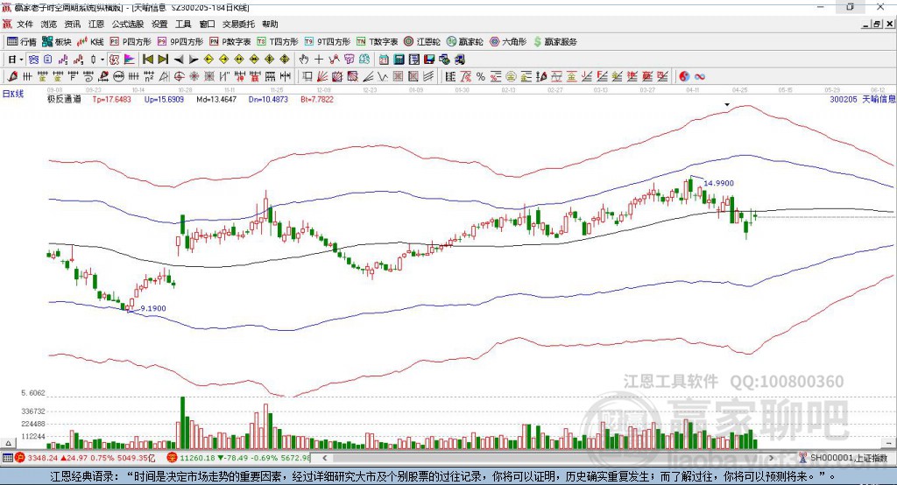This screenshot has width=897, height=485.
Task: Open the 六角形 hexagon tool
Action: 508,42
